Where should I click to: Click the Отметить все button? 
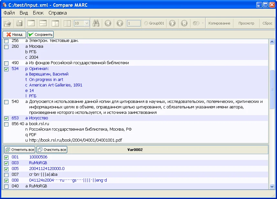(20, 150)
